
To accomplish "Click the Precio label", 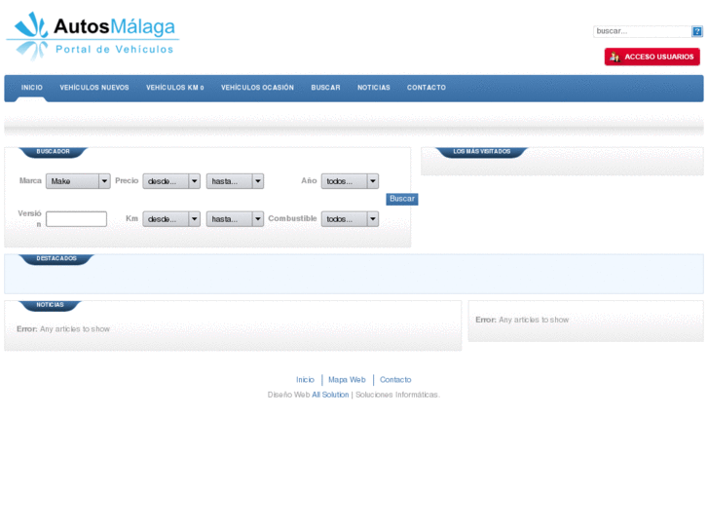I will 127,181.
